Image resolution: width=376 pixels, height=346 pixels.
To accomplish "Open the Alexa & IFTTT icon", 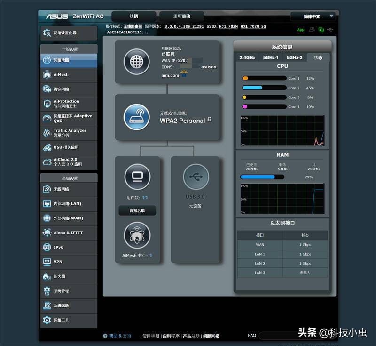I will click(x=47, y=233).
